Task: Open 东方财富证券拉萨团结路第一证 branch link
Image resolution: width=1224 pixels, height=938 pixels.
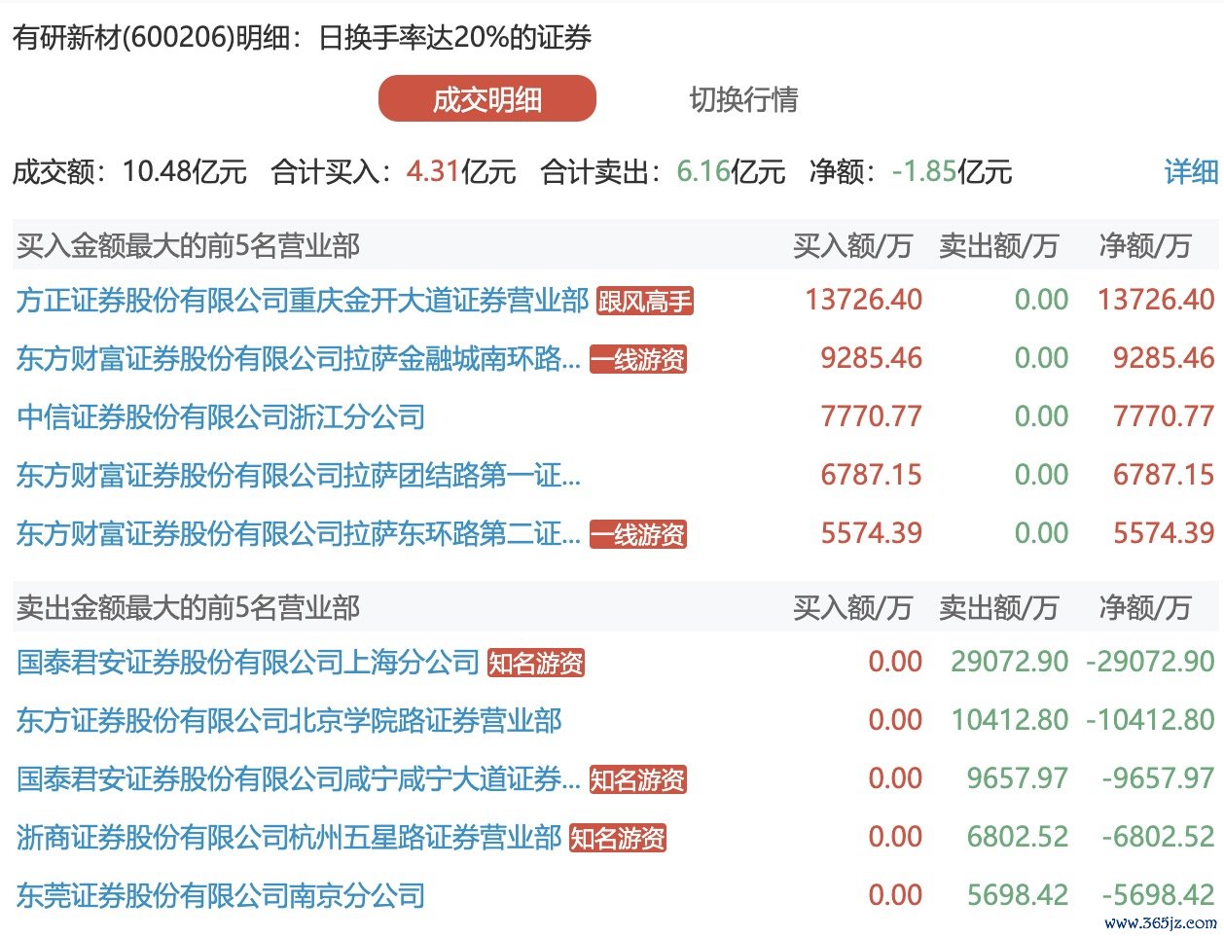Action: point(298,476)
